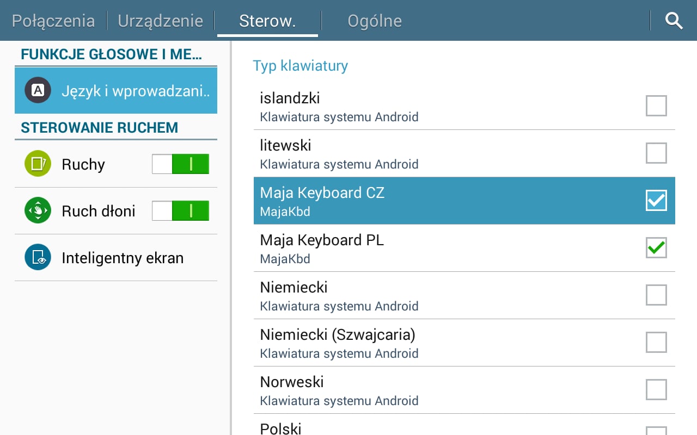Switch to the Urządzenie tab

tap(161, 21)
